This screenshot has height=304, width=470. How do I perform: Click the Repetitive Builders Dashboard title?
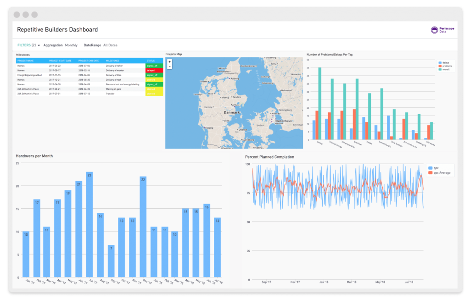click(57, 30)
